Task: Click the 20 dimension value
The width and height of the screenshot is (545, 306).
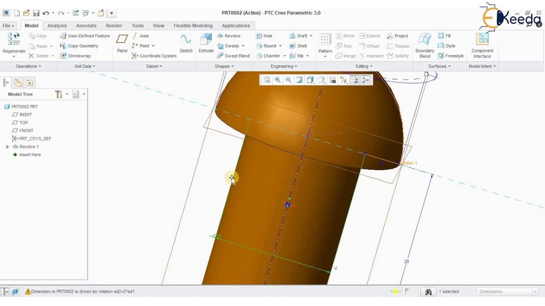Action: tap(406, 261)
